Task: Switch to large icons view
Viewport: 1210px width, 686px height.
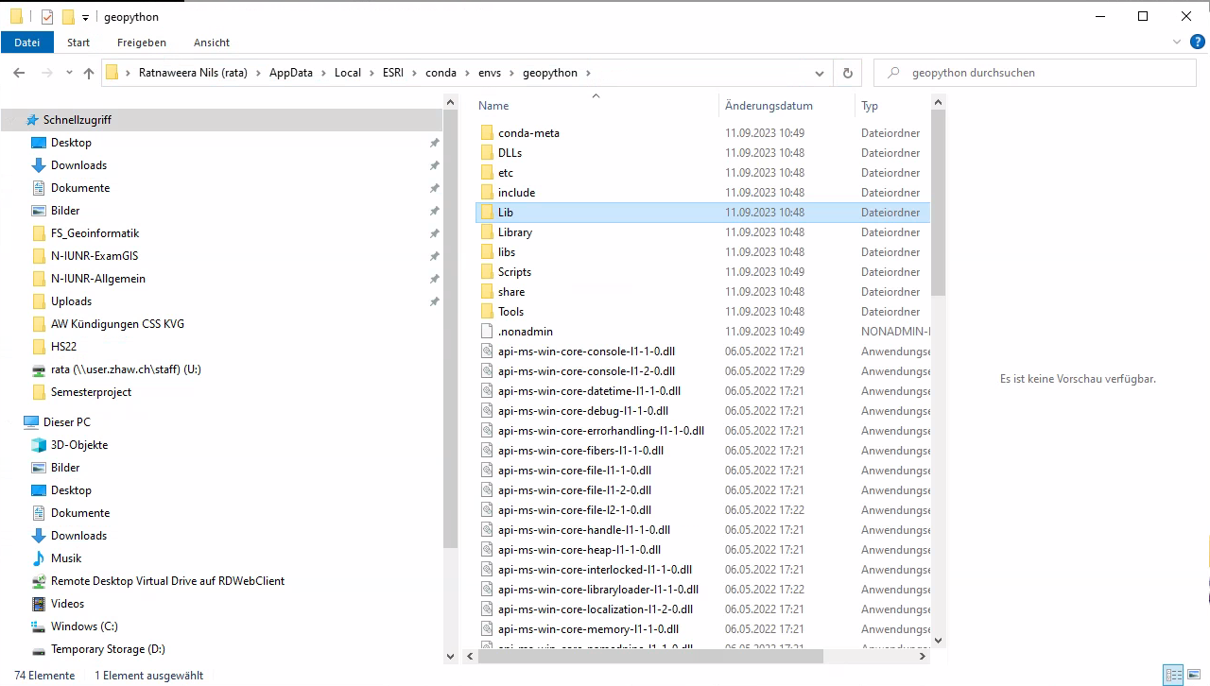Action: (x=1193, y=675)
